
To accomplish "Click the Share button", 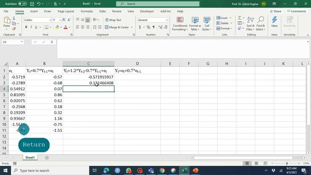I will pos(276,11).
